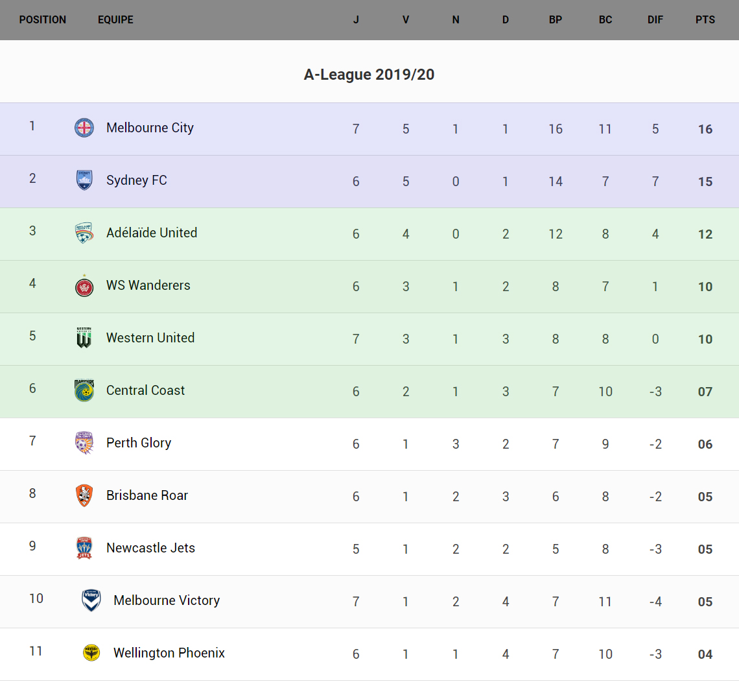Click the Sydney FC club crest

coord(84,180)
